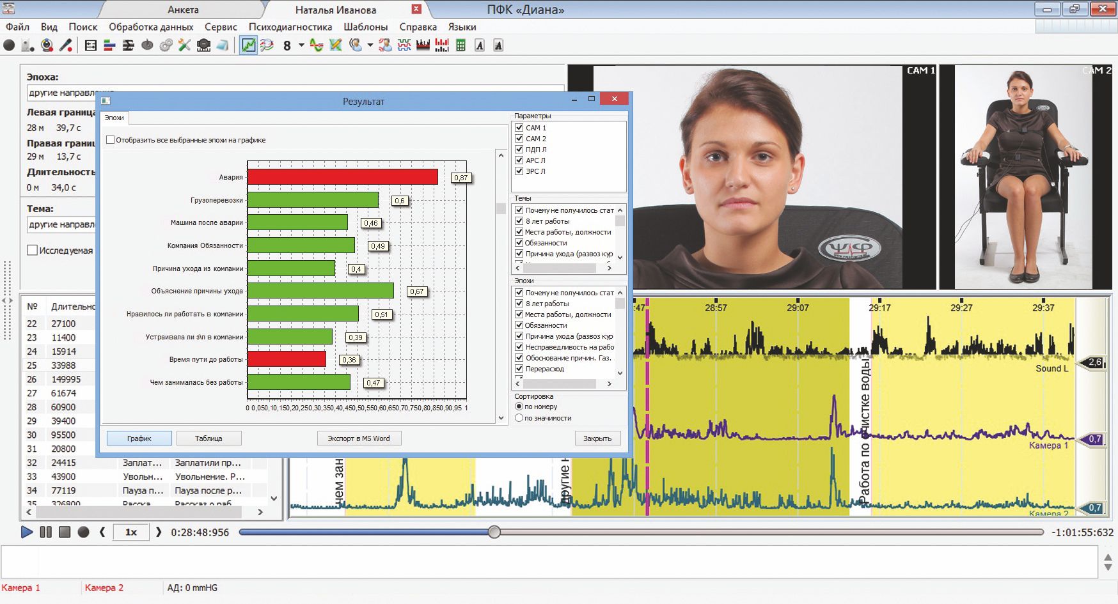
Task: Click the red 'Время пути до работы' bar
Action: [287, 359]
